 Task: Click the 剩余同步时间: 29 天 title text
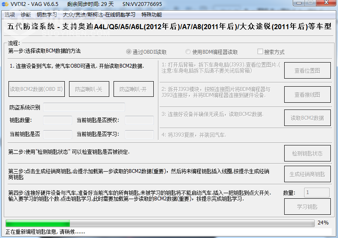pyautogui.click(x=90, y=4)
